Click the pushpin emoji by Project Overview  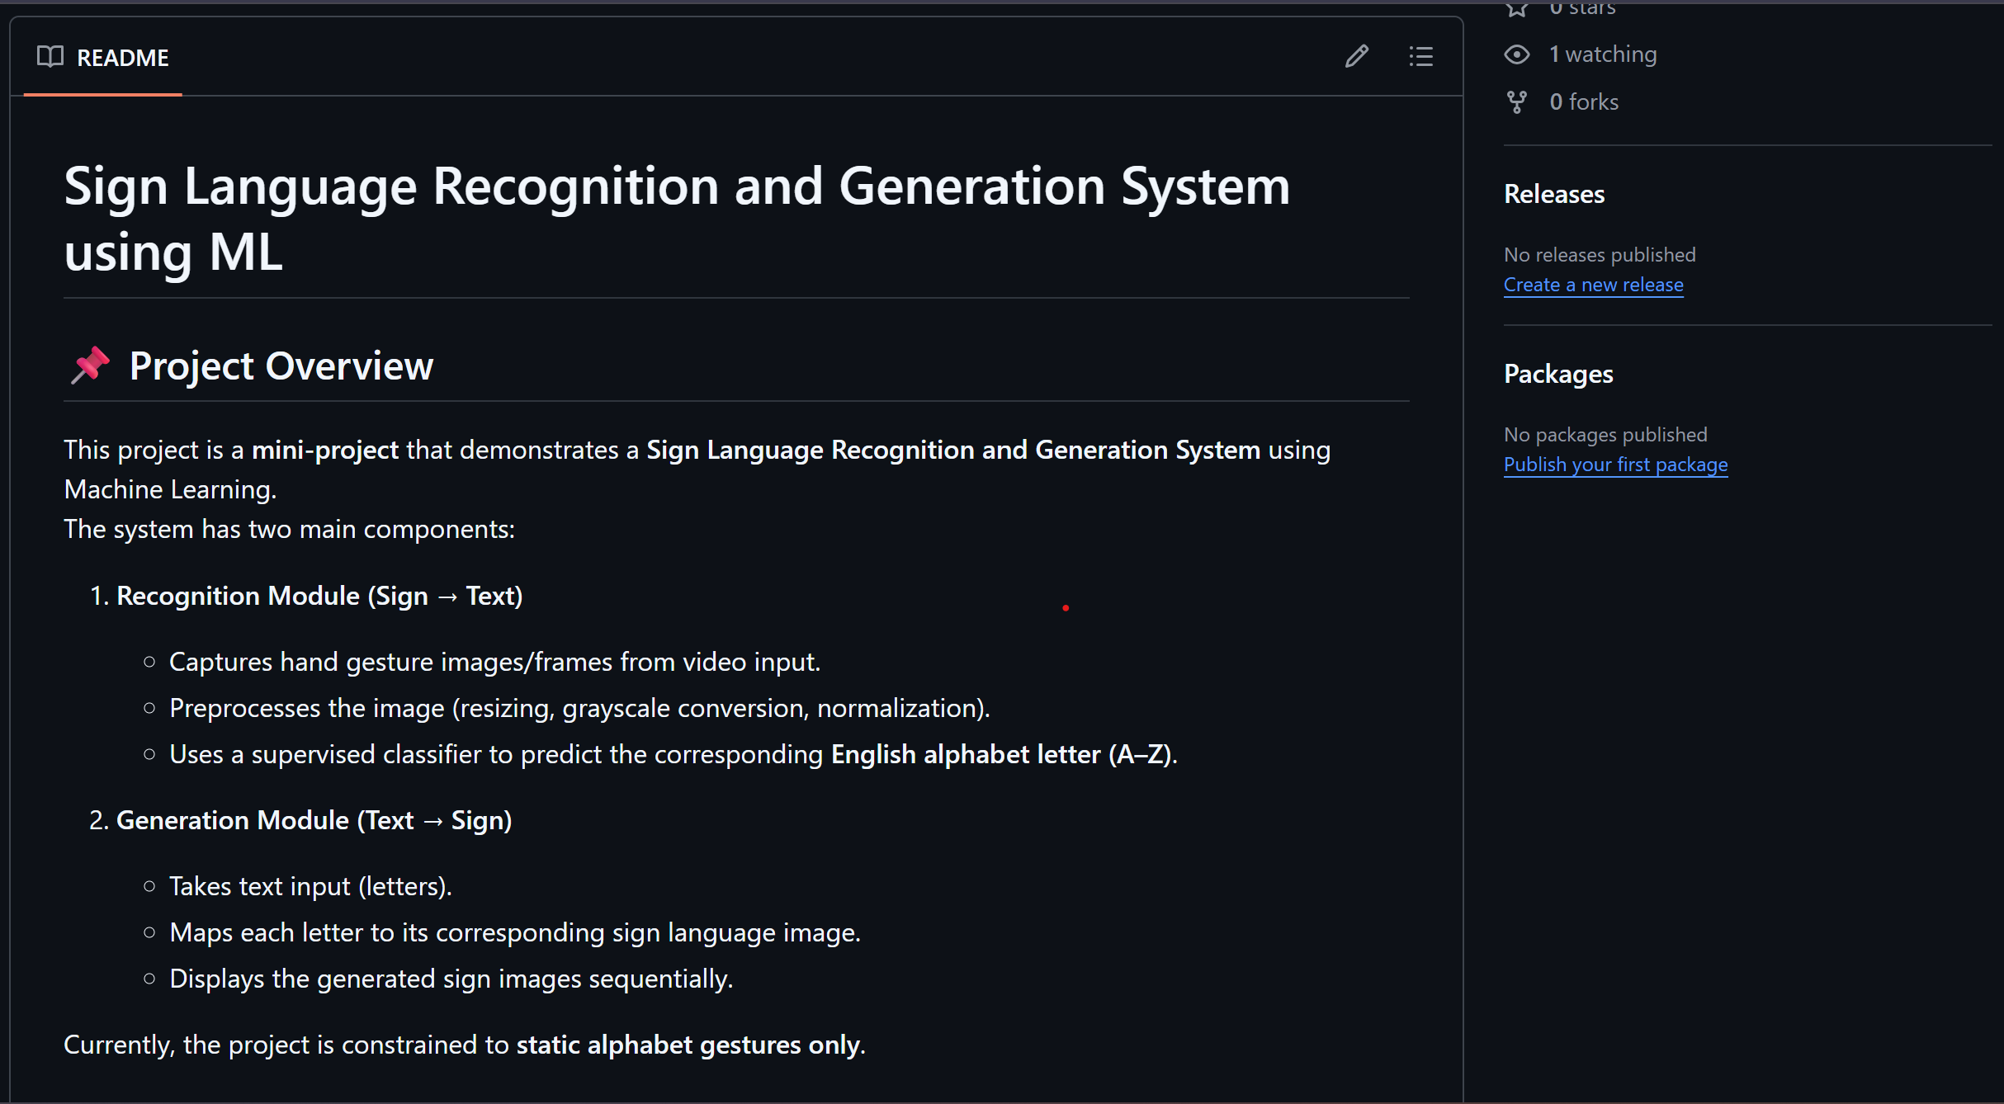[90, 365]
